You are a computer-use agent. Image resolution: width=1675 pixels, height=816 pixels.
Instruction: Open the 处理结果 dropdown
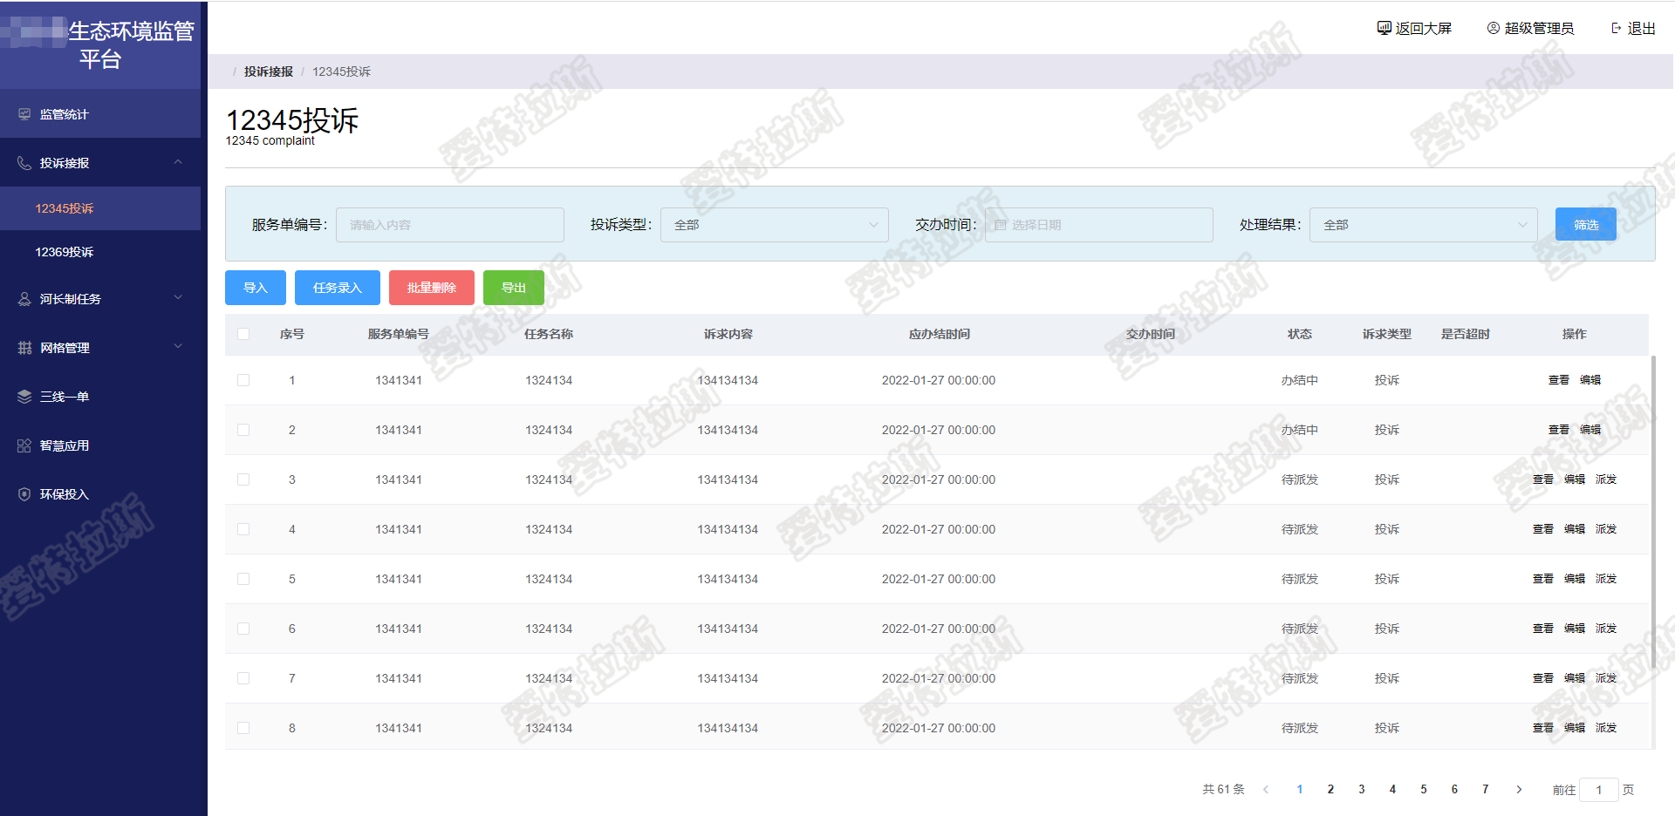[x=1423, y=225]
